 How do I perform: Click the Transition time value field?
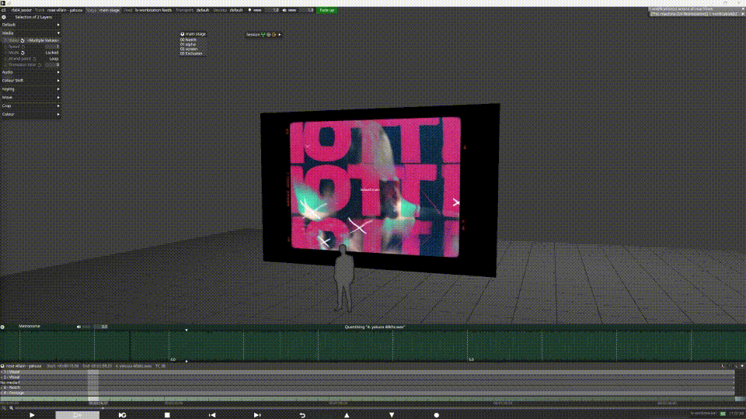pyautogui.click(x=52, y=64)
